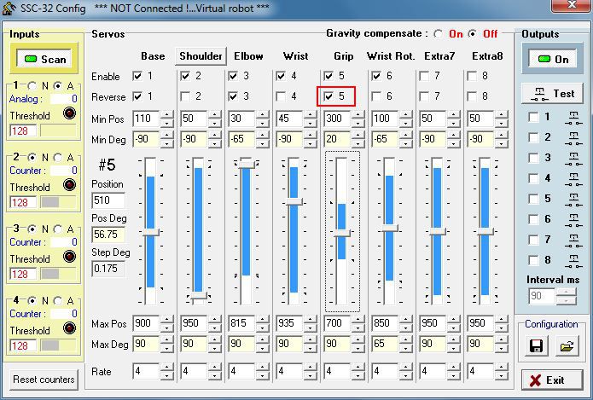Click Reset counters button
Viewport: 593px width, 400px height.
pyautogui.click(x=44, y=380)
